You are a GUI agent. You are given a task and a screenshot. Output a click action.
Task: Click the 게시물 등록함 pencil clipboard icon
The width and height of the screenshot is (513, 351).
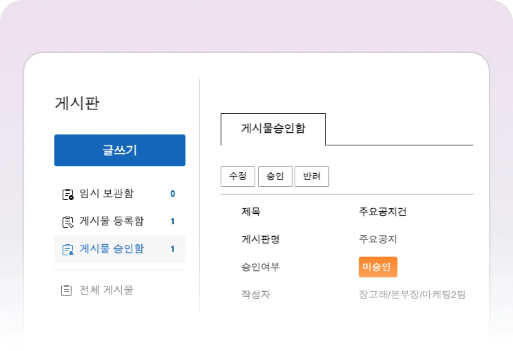pyautogui.click(x=67, y=222)
